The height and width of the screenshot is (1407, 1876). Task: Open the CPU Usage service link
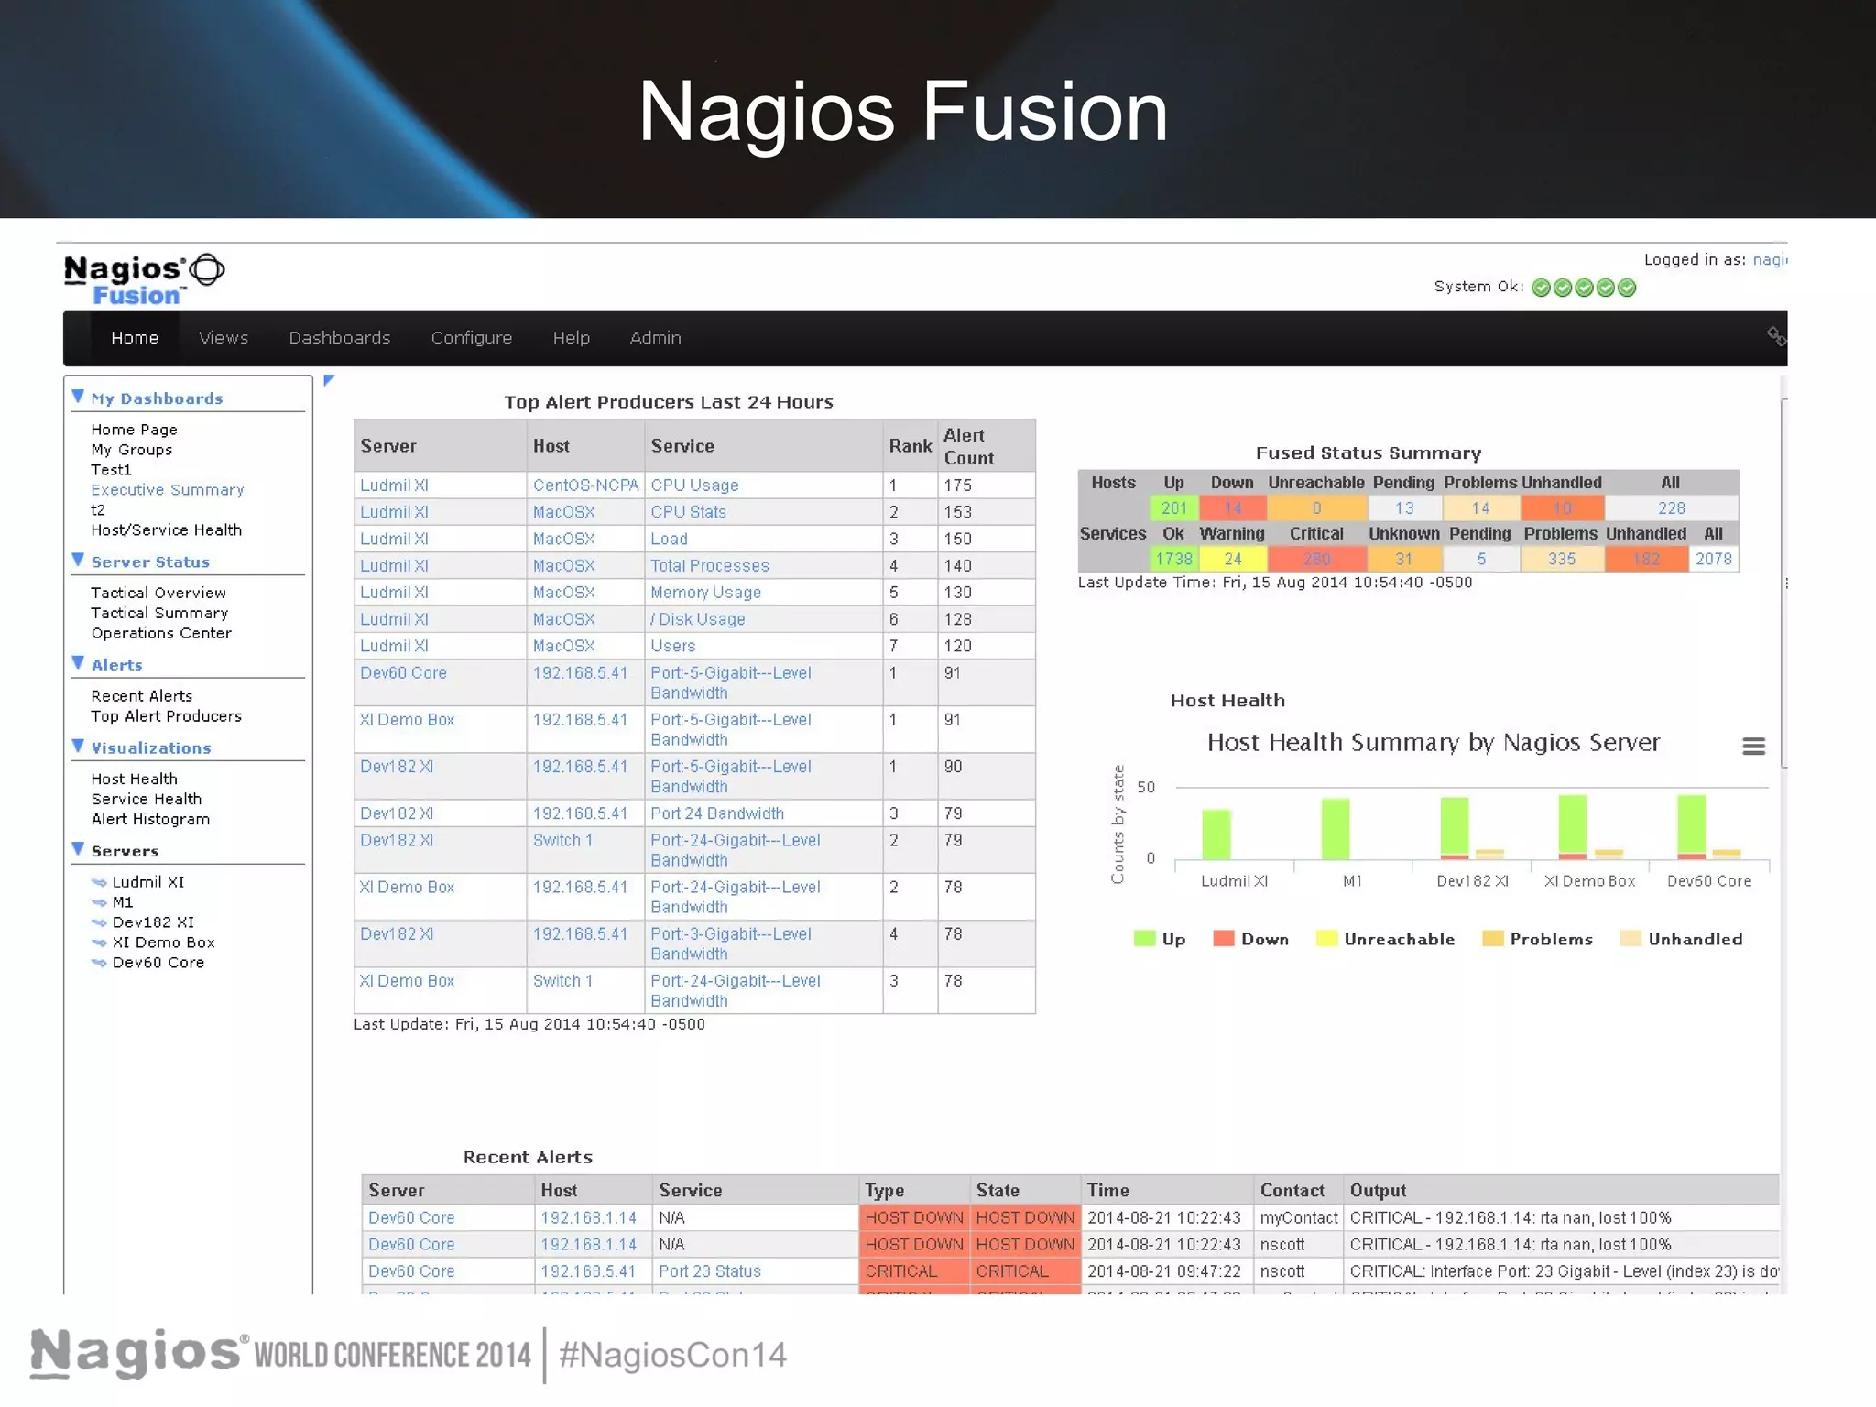694,485
